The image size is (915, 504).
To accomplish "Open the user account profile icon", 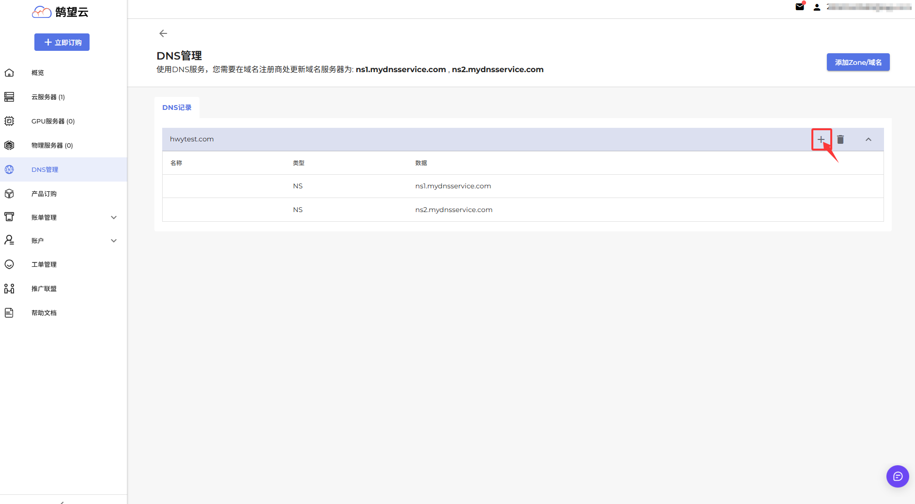I will tap(817, 7).
